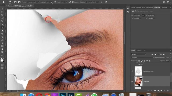
Task: Select the Path Selection arrow tool
Action: click(x=2, y=43)
